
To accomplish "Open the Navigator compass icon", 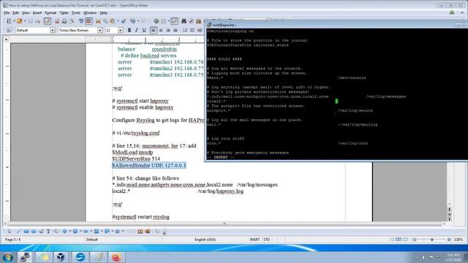I will pos(191,21).
